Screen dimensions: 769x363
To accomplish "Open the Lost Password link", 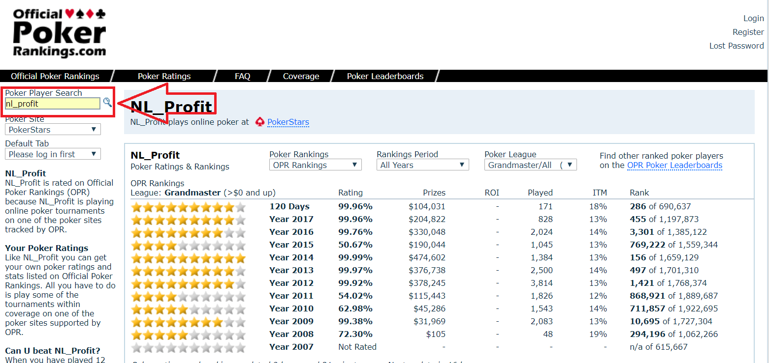I will pyautogui.click(x=737, y=45).
